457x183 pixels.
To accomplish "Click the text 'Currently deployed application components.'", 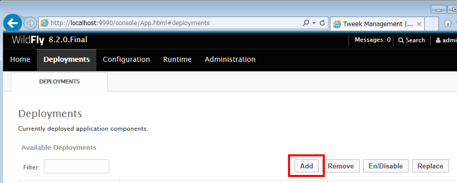I will (x=83, y=129).
